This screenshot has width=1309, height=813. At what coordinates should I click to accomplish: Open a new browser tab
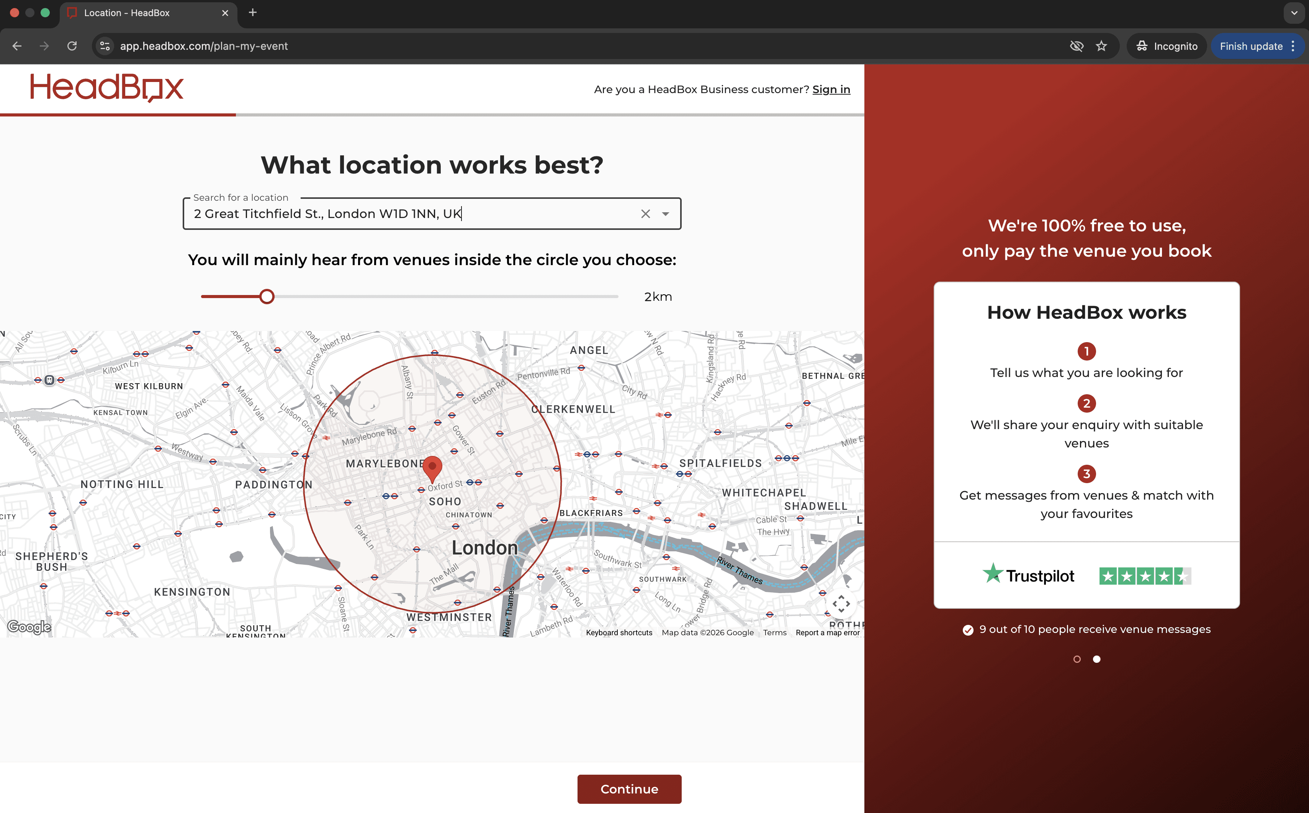click(252, 13)
